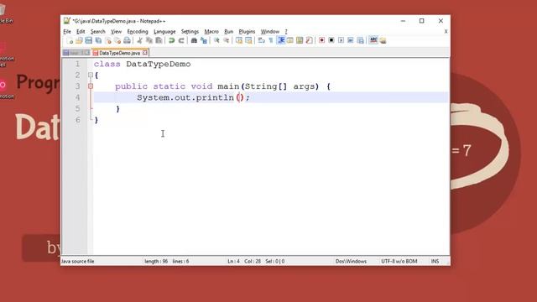The image size is (537, 302).
Task: Save recorded macro icon
Action: [x=360, y=40]
